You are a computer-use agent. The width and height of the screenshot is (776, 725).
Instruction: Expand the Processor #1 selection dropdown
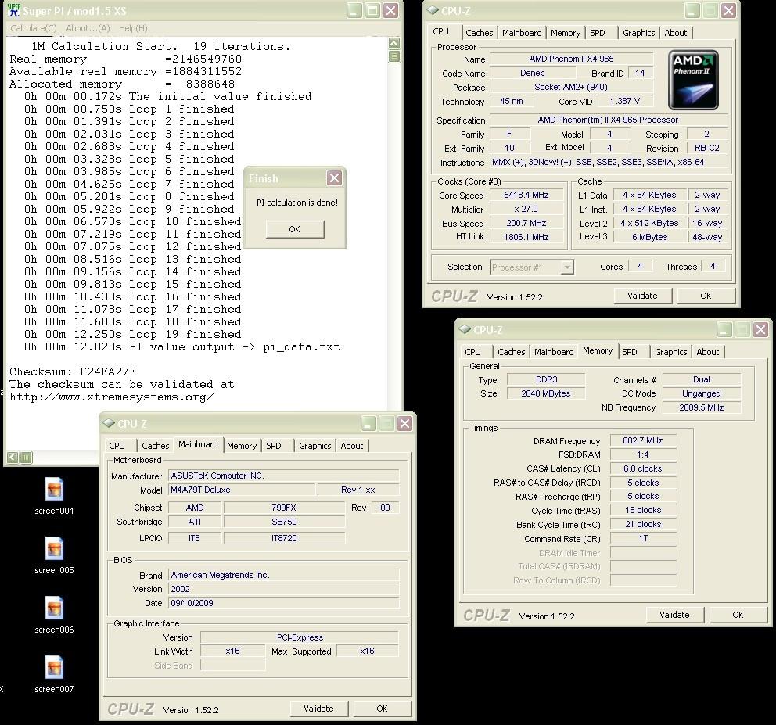pyautogui.click(x=568, y=267)
